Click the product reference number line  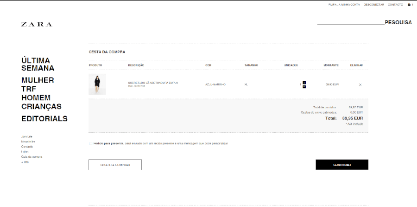pos(136,86)
